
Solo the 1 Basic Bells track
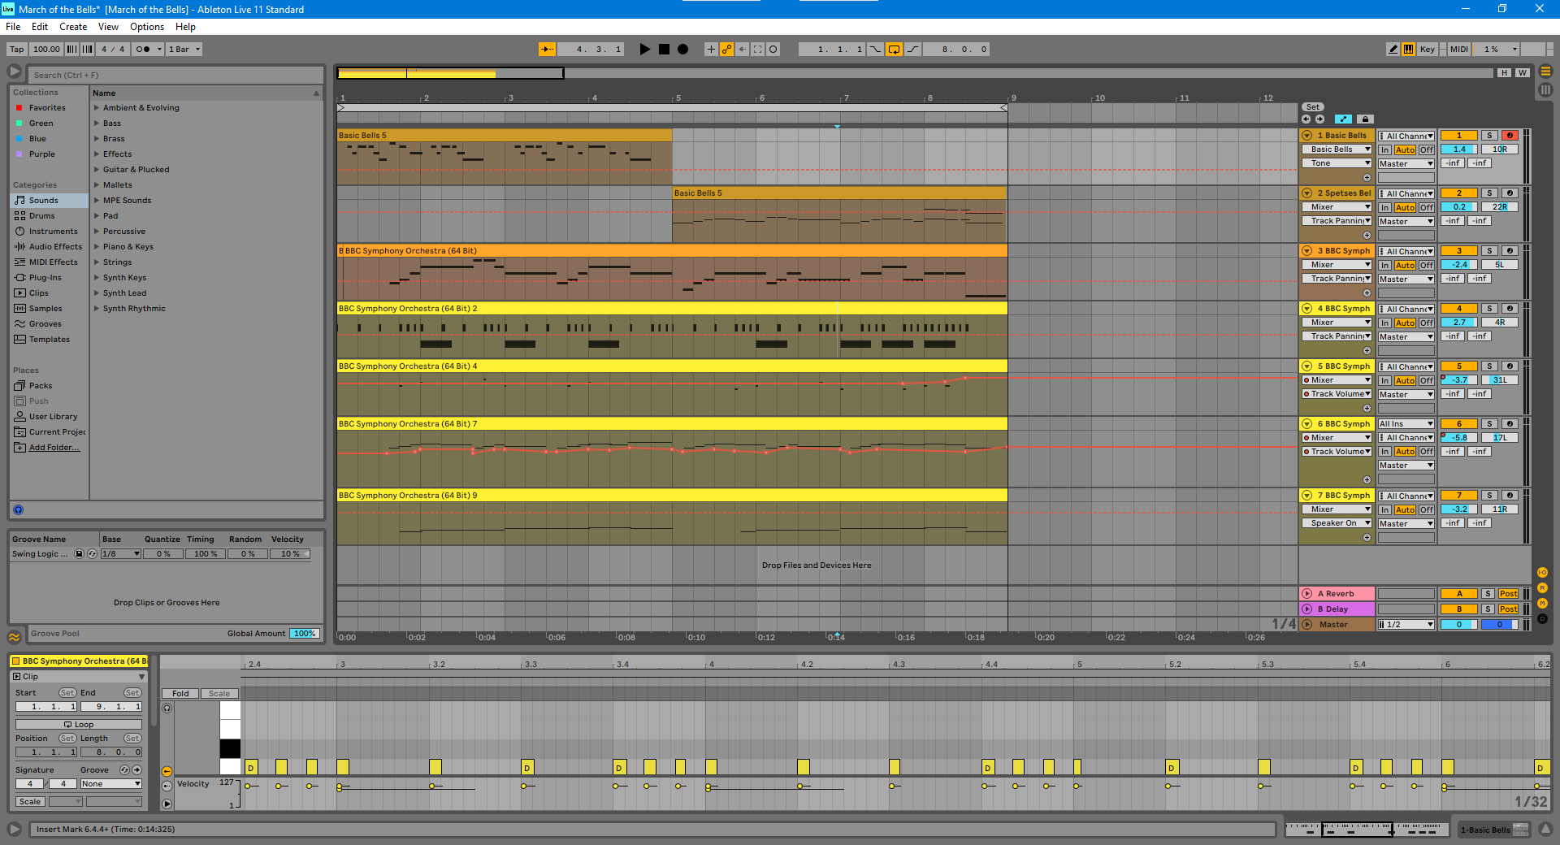tap(1489, 136)
